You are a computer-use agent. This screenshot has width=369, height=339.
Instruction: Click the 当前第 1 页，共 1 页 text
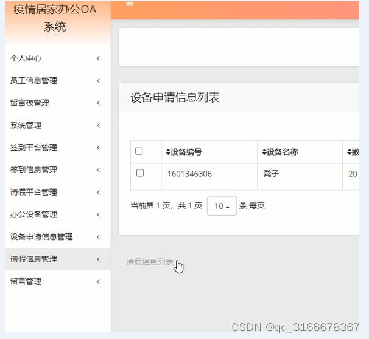pyautogui.click(x=166, y=206)
